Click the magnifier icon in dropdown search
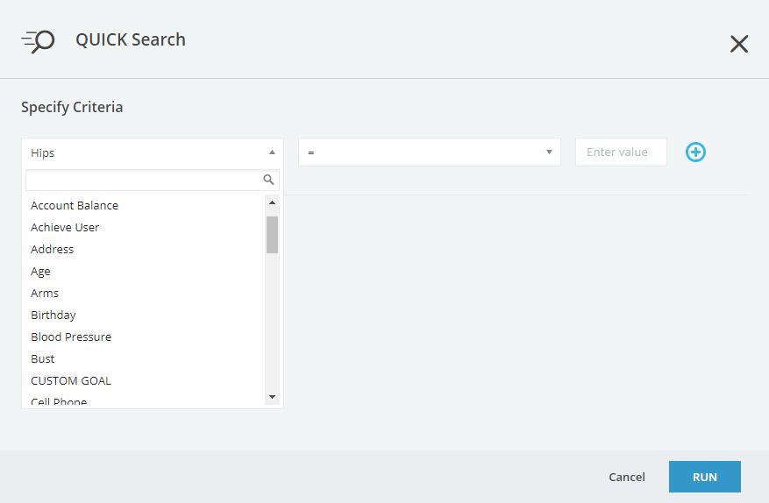 [268, 180]
